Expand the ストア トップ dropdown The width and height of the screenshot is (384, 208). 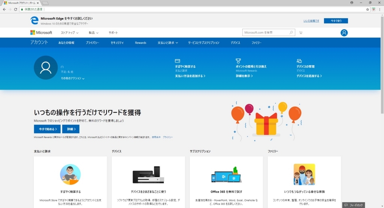(x=69, y=33)
